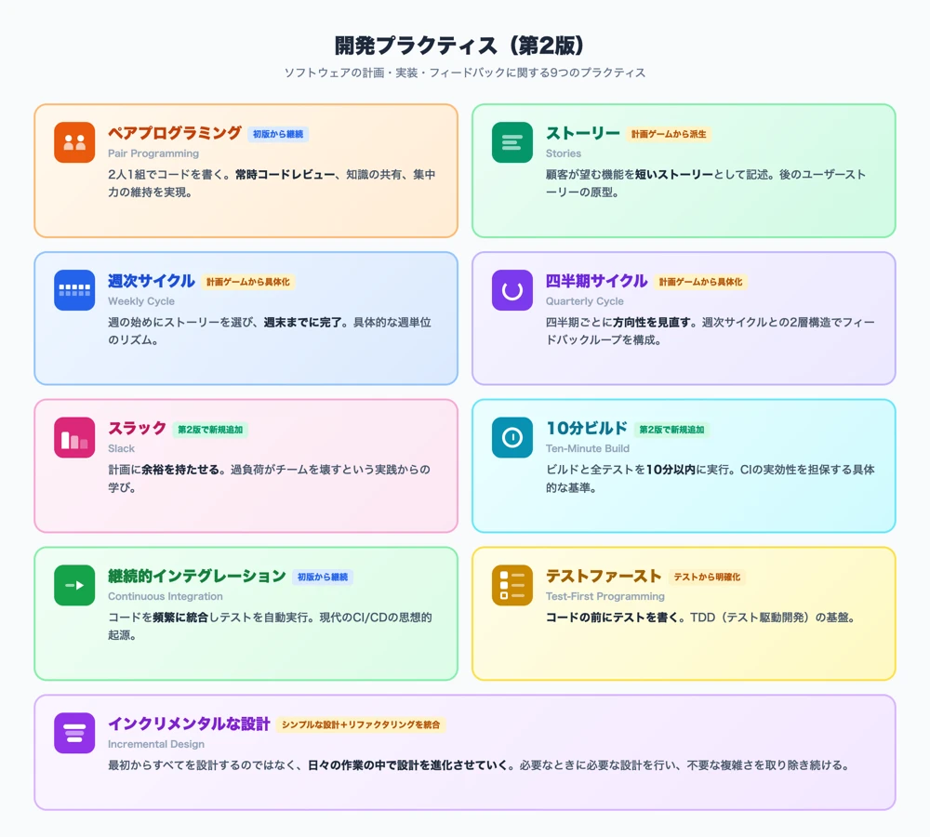Image resolution: width=930 pixels, height=837 pixels.
Task: Click the Test-First Programming English subtitle
Action: coord(605,597)
